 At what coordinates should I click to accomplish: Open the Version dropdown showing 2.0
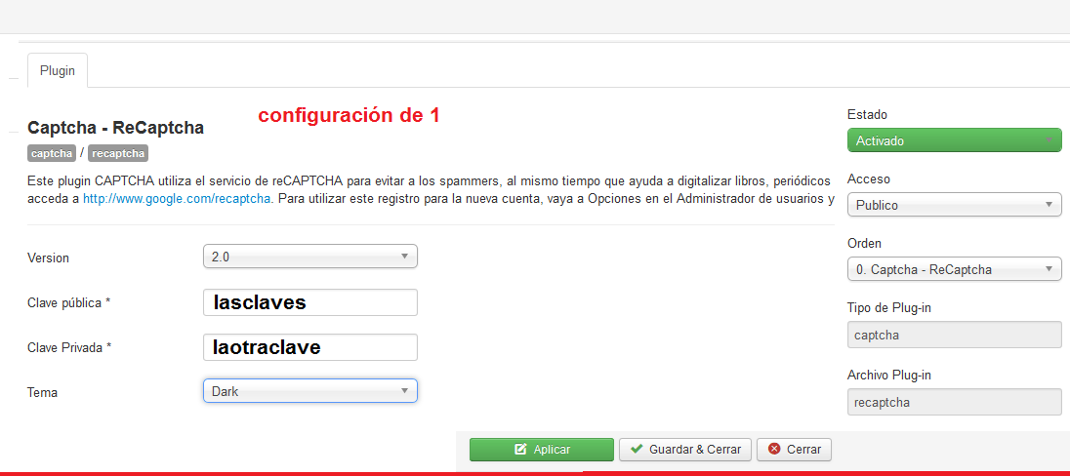[x=309, y=257]
